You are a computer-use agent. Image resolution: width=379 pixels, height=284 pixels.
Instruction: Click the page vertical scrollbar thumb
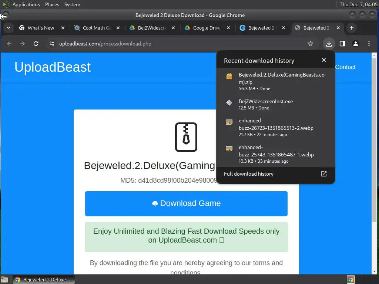click(375, 140)
